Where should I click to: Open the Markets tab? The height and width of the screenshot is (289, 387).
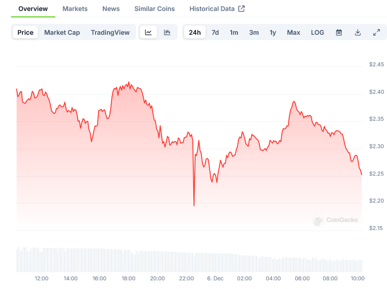(75, 9)
